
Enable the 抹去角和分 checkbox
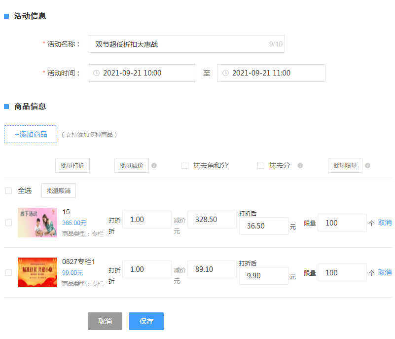pos(185,165)
